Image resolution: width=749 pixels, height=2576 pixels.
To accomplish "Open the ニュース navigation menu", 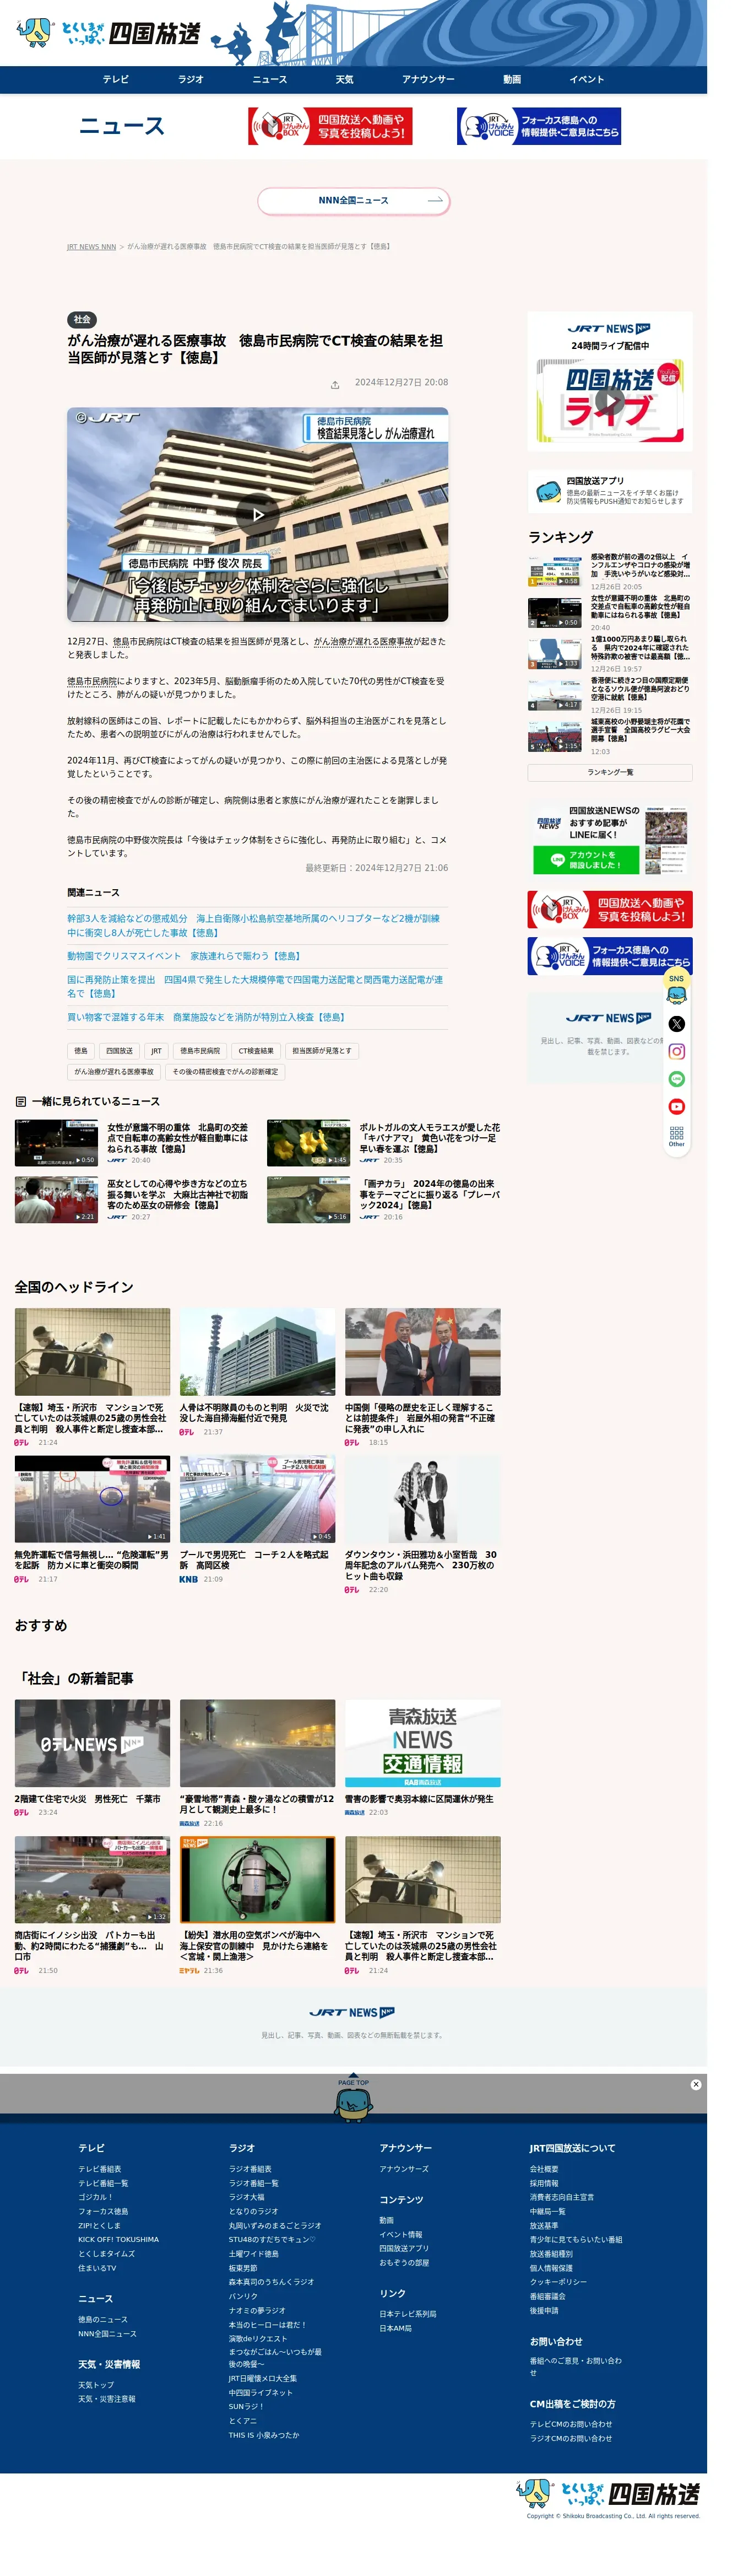I will (x=270, y=79).
